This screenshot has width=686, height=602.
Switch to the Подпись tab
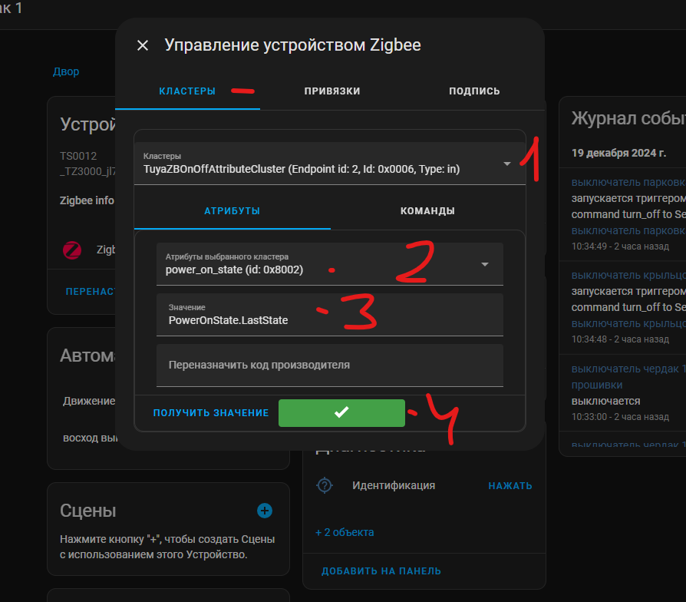pyautogui.click(x=474, y=91)
